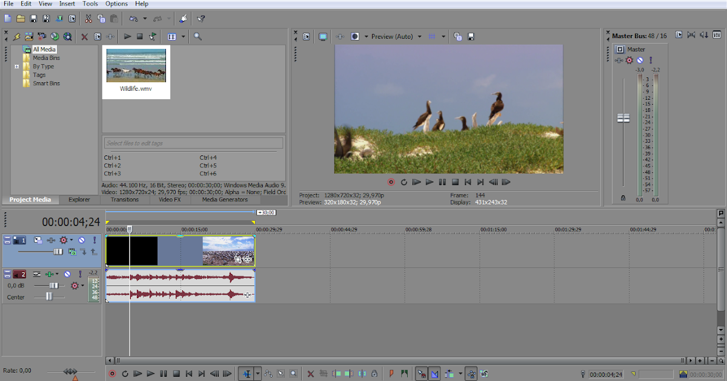
Task: Click the Paste icon on the main toolbar
Action: [113, 19]
